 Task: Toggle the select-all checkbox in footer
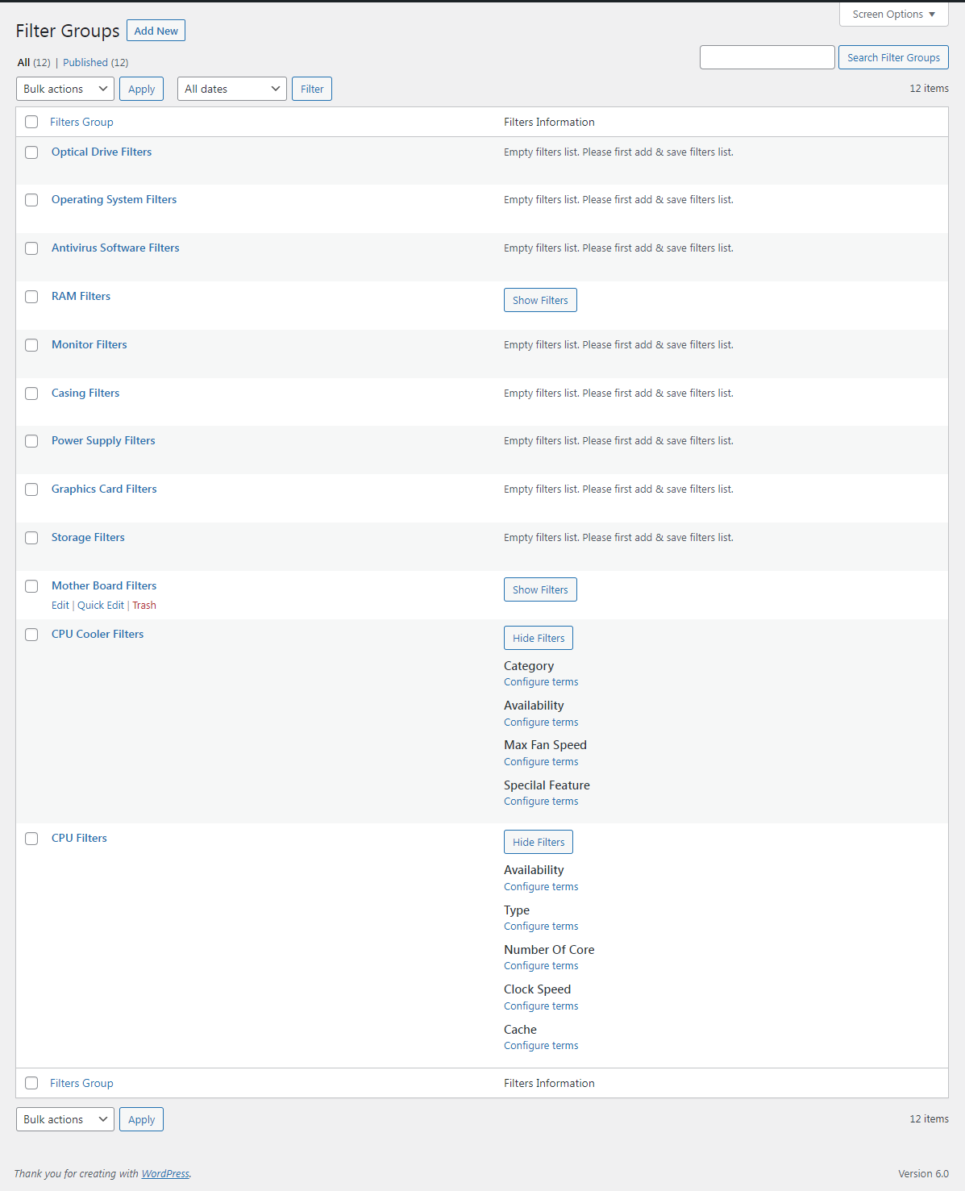(x=31, y=1083)
